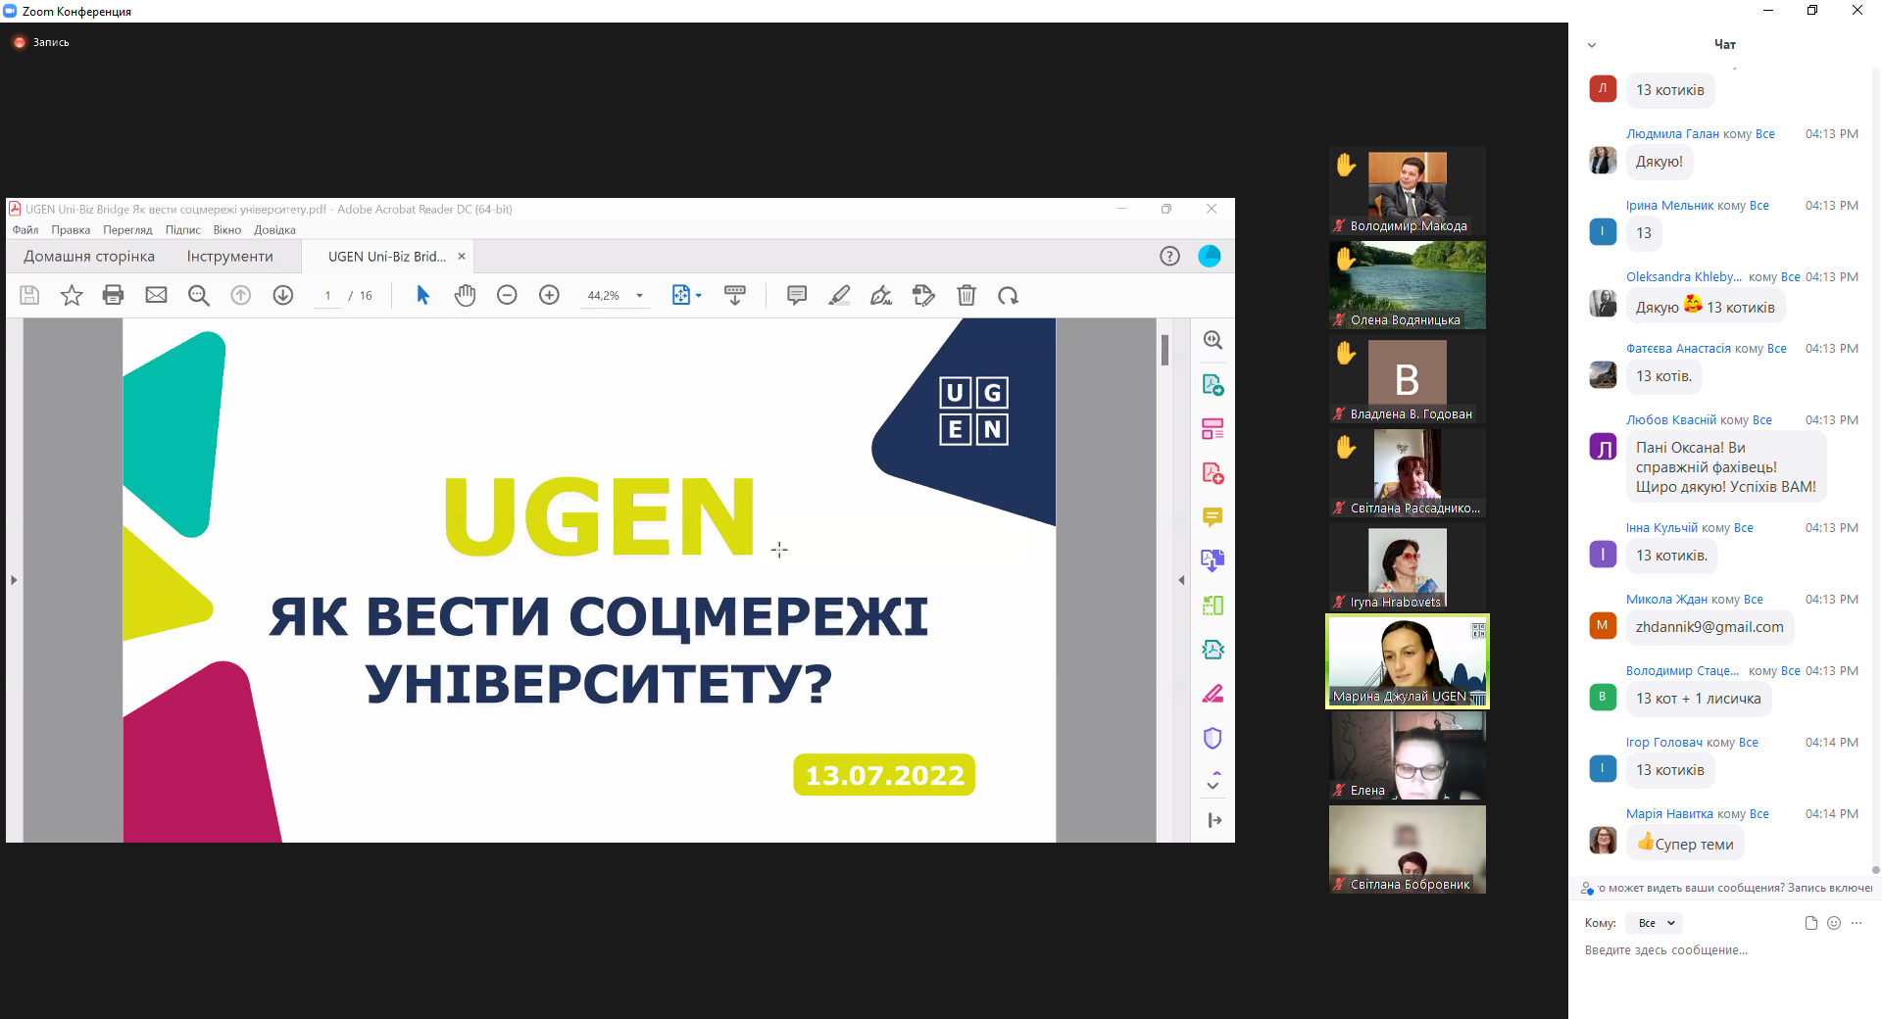Open more chat options ellipsis

(1857, 923)
